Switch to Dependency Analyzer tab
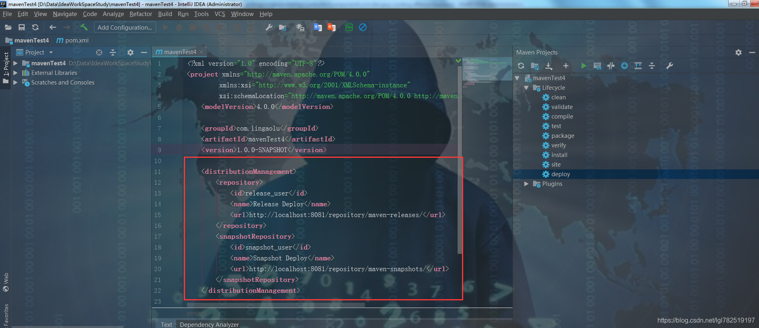 click(x=209, y=324)
